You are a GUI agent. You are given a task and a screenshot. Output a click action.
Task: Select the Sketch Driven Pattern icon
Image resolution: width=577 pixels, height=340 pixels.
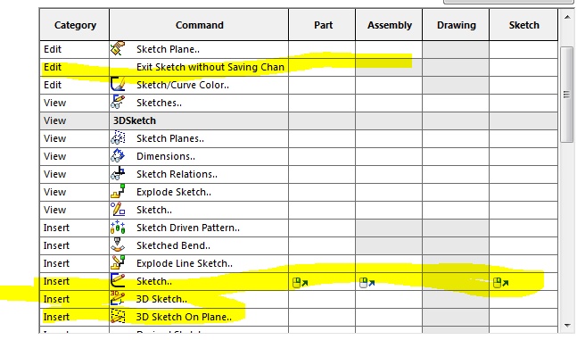(118, 228)
